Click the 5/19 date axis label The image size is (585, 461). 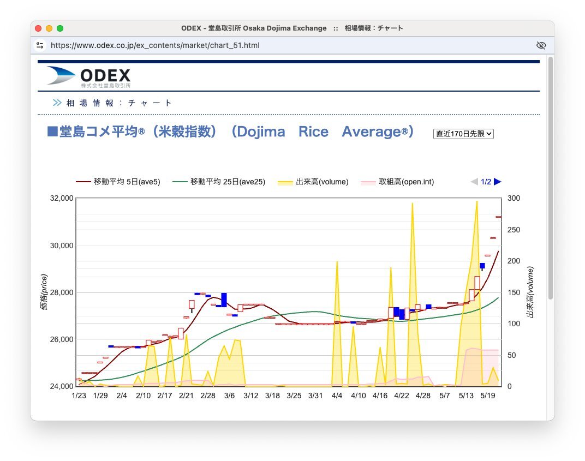tap(488, 396)
